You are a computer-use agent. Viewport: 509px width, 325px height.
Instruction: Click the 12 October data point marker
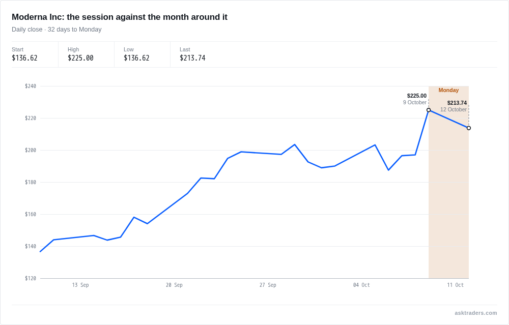(469, 128)
